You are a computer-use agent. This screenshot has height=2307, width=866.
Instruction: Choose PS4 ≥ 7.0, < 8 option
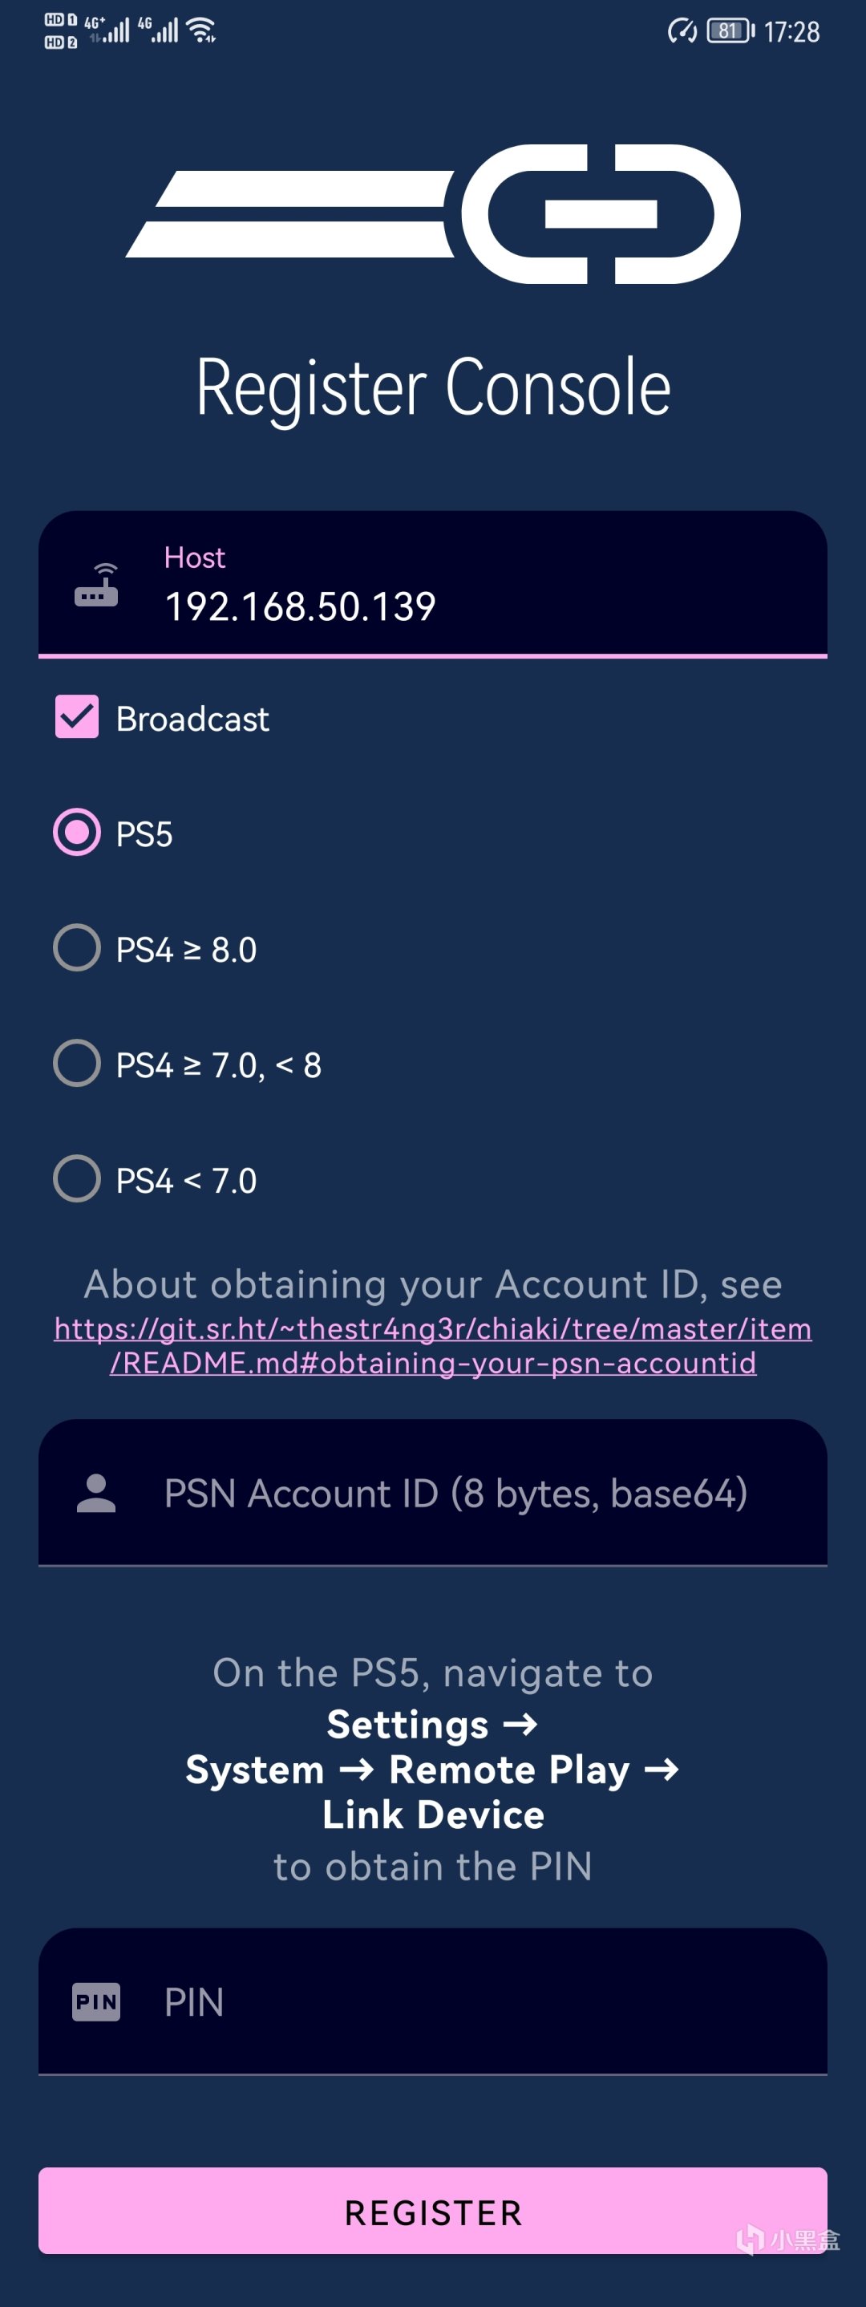77,1064
